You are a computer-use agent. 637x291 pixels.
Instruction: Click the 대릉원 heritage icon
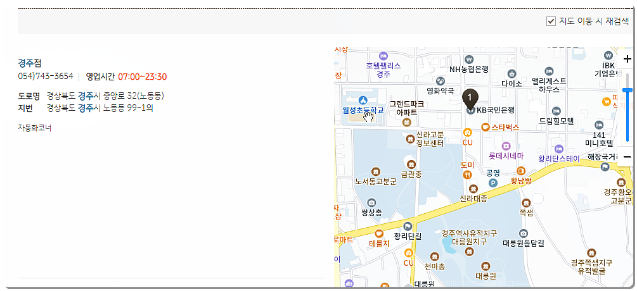pos(486,266)
